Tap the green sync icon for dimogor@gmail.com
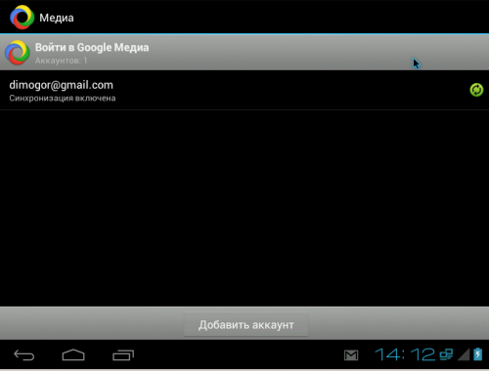489x371 pixels. pos(476,90)
